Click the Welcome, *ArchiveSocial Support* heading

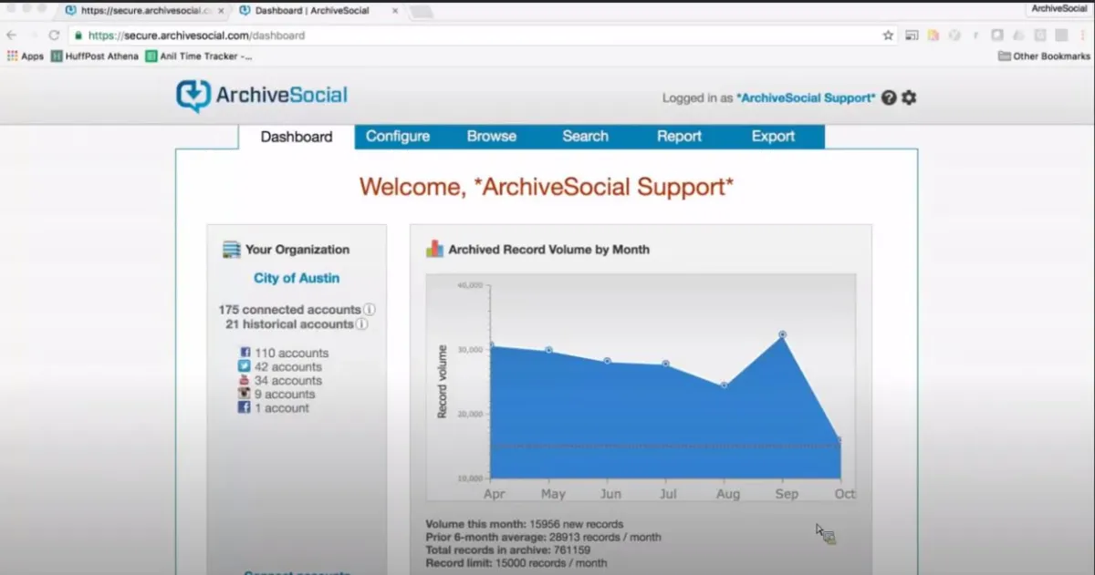click(547, 187)
